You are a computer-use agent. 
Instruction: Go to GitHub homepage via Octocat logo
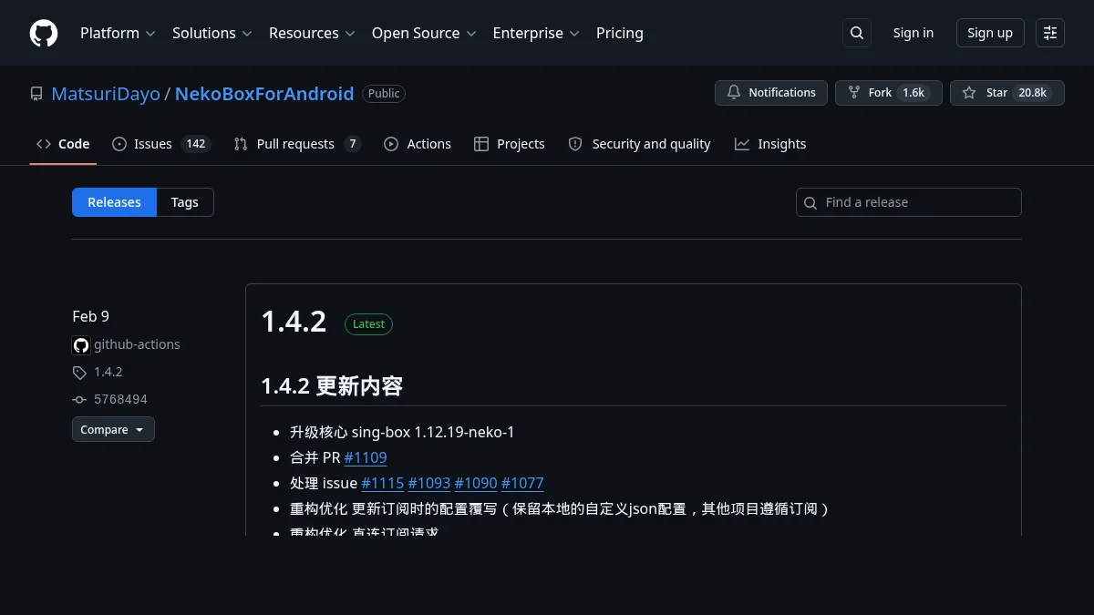(44, 33)
